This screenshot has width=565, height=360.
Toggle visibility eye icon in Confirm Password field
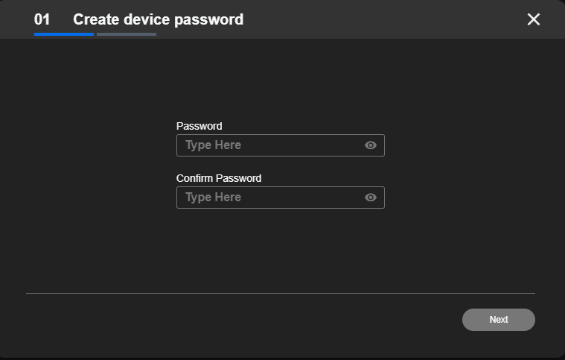(x=371, y=198)
